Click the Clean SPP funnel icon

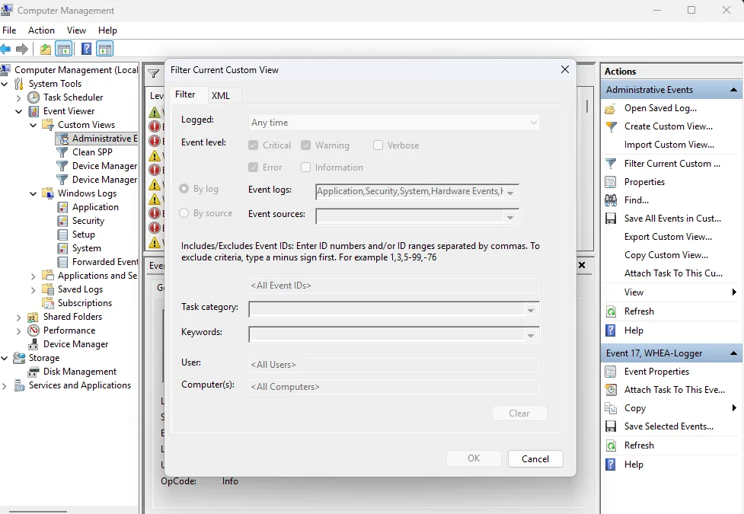62,152
